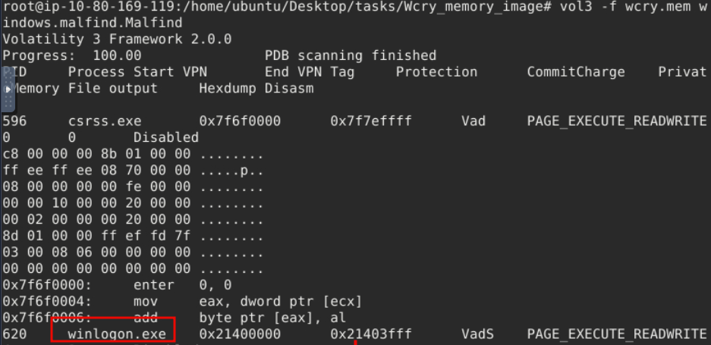Click the PDB scanning finished message

[x=351, y=55]
